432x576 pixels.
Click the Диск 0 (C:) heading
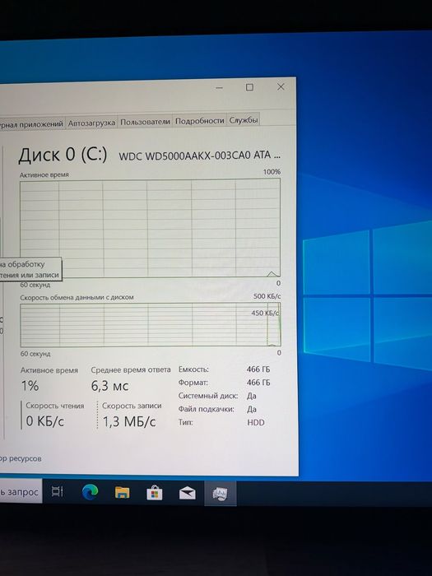pyautogui.click(x=63, y=155)
